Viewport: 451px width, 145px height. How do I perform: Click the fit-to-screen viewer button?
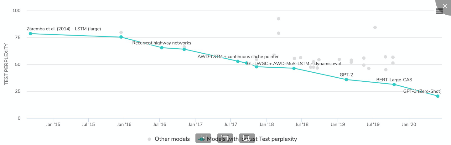tap(225, 138)
